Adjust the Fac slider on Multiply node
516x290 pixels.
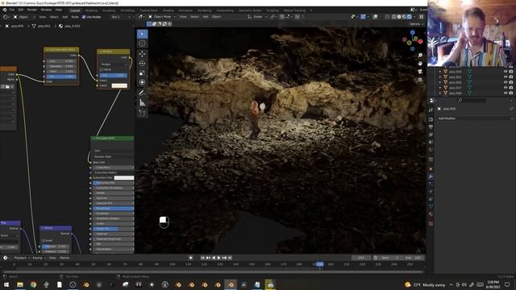pyautogui.click(x=113, y=75)
